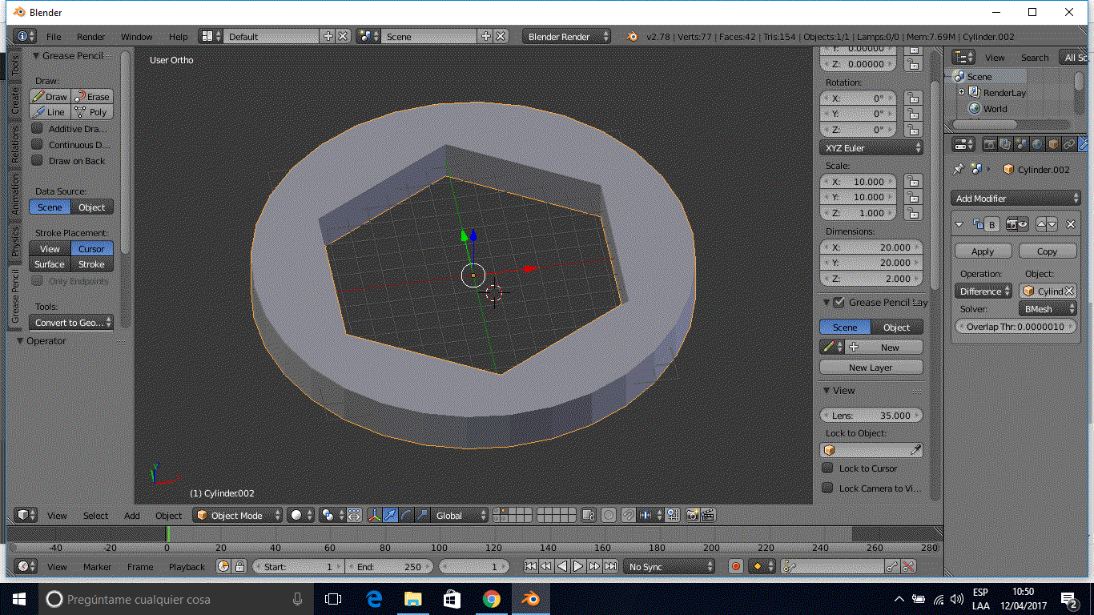Open the Render menu in top bar
1094x615 pixels.
click(x=90, y=37)
